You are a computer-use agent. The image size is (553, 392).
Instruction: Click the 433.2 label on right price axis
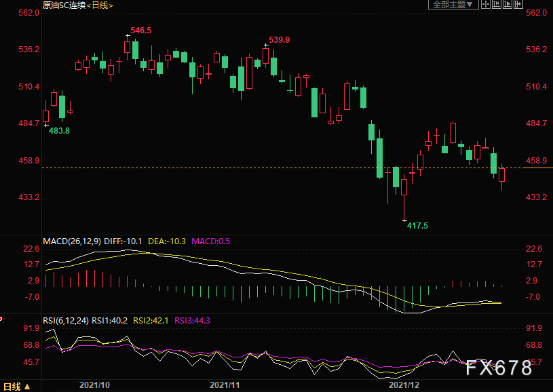[537, 197]
